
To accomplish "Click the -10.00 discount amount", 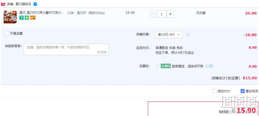I will (250, 35).
